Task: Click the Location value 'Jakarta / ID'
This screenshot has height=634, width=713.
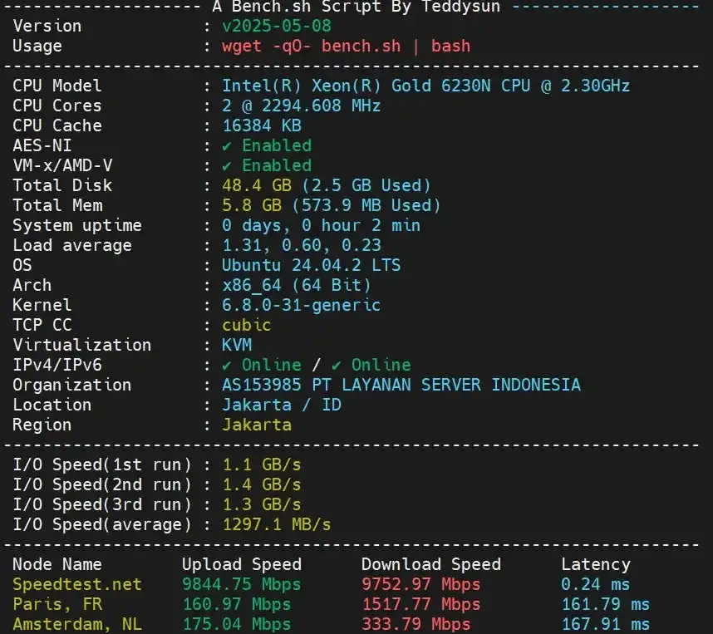Action: pyautogui.click(x=282, y=405)
